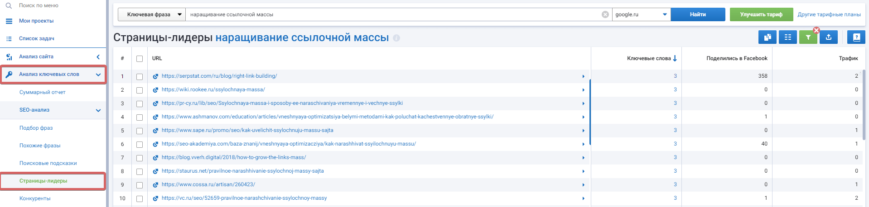This screenshot has height=207, width=869.
Task: Click the green Улучшить тариф button
Action: (x=761, y=14)
